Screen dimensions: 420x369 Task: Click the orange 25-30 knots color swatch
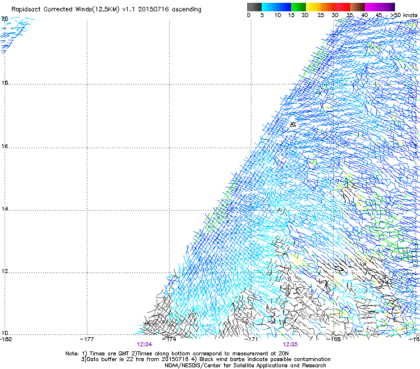click(328, 7)
